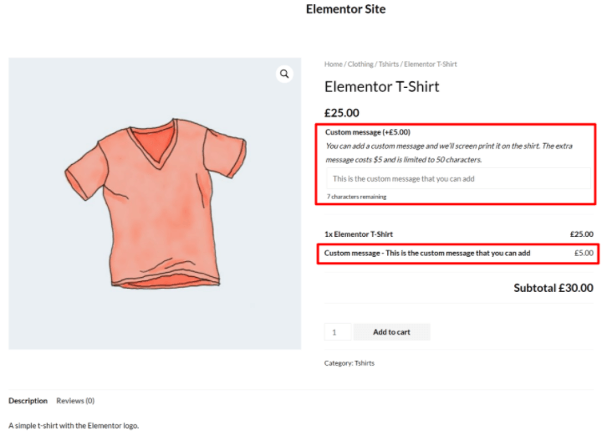Open the Tshirts category link

[365, 363]
